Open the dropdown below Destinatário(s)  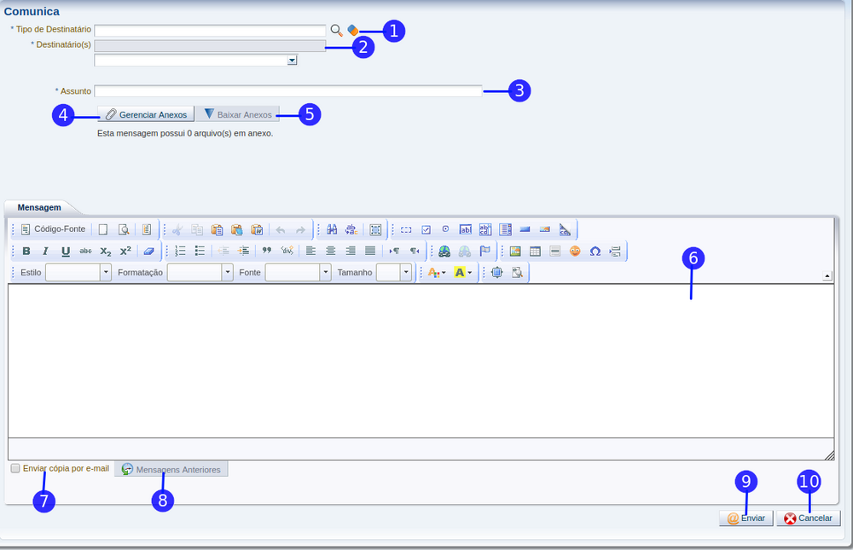tap(292, 61)
